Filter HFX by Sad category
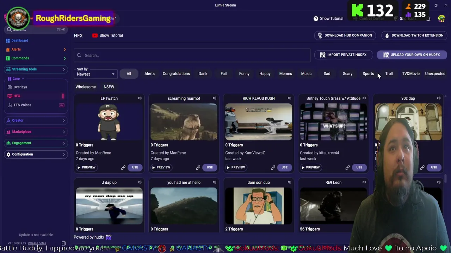 327,74
